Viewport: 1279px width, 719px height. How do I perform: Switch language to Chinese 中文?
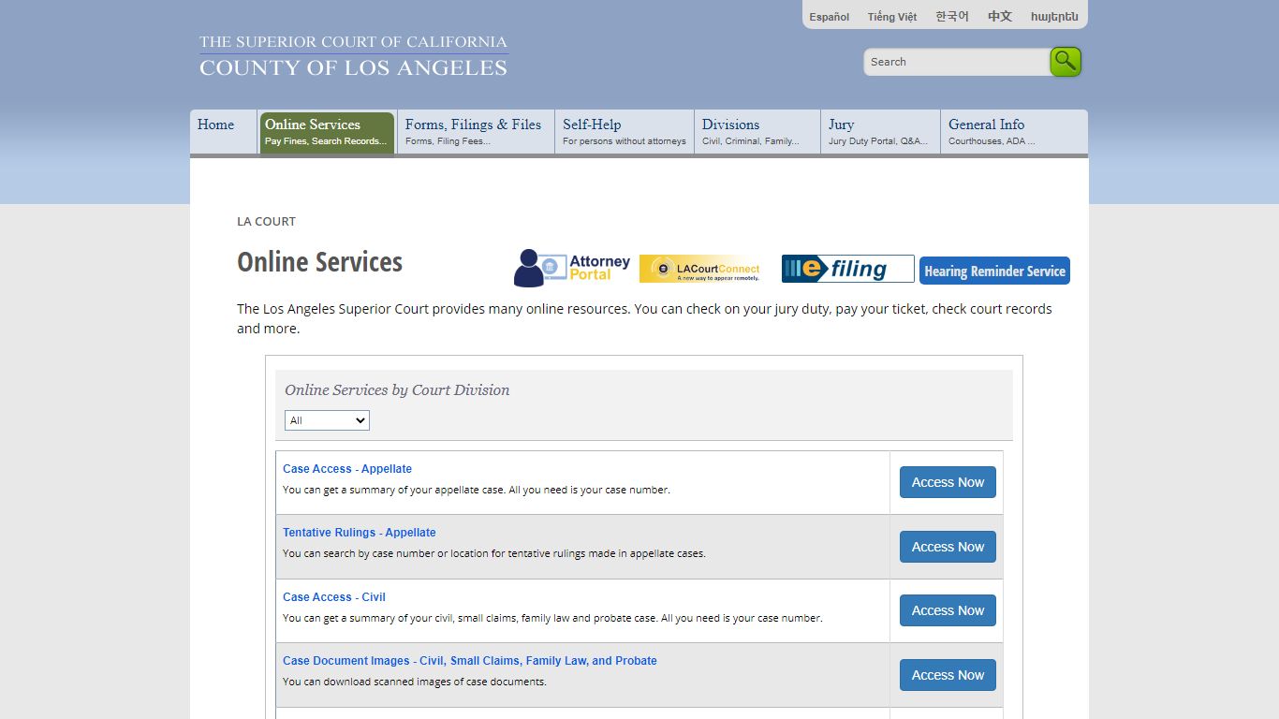pos(1000,17)
